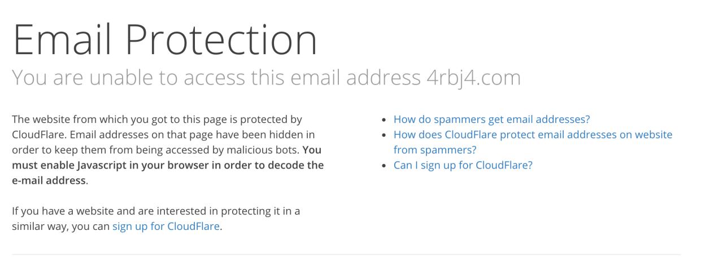Follow the 'sign up for CloudFlare' inline link
723x257 pixels.
[165, 227]
